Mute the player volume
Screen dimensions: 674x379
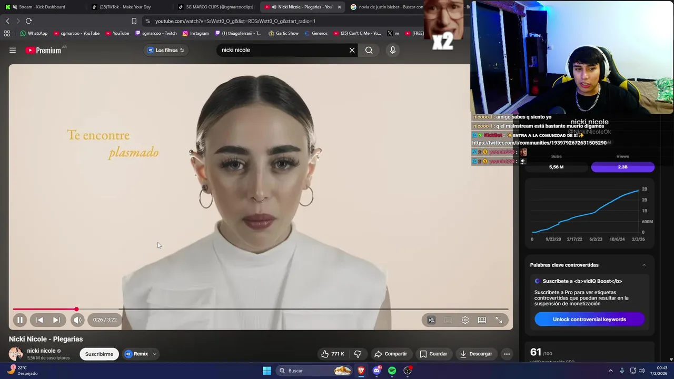(77, 320)
